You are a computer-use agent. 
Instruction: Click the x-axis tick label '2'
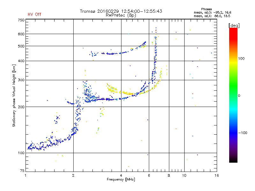73,175
